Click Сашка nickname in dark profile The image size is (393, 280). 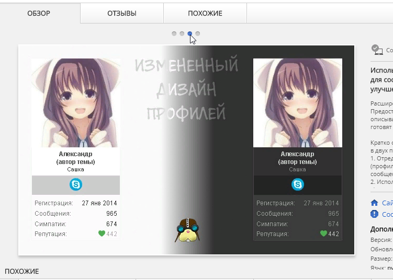click(x=297, y=169)
